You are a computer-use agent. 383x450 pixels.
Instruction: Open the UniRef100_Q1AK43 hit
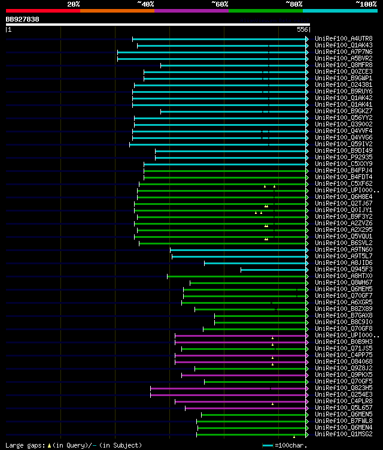[x=344, y=45]
